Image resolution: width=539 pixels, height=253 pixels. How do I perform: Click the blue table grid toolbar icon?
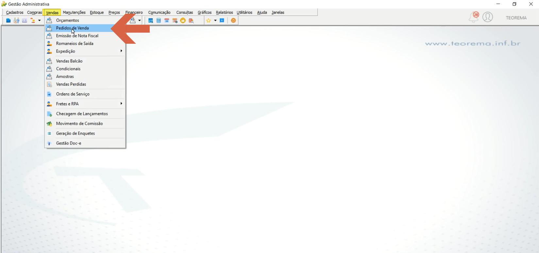coord(151,21)
